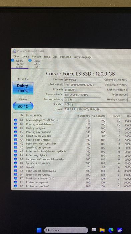Click the 30 °C temperature button
This screenshot has width=131, height=234.
pos(23,106)
